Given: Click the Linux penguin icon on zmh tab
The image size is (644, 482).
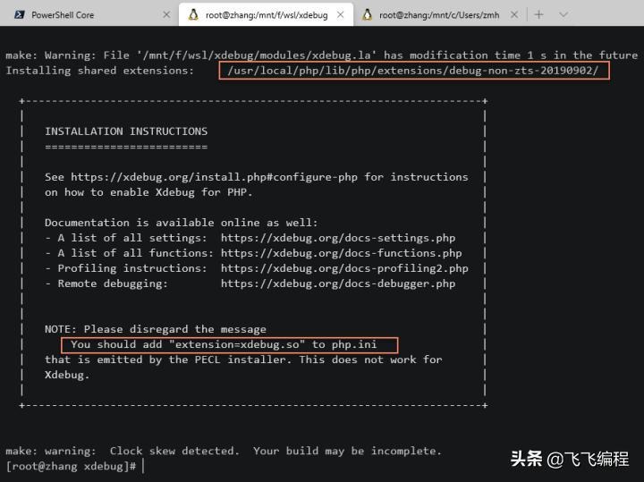Looking at the screenshot, I should (x=368, y=15).
